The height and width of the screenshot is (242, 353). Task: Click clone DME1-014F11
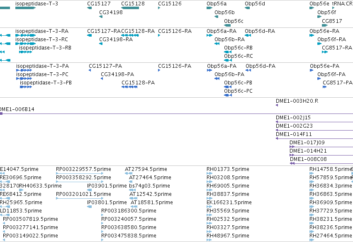[x=294, y=134]
